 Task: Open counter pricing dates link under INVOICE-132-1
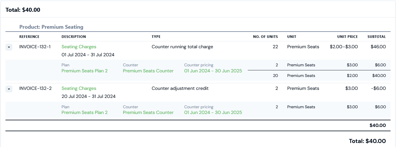[x=213, y=71]
